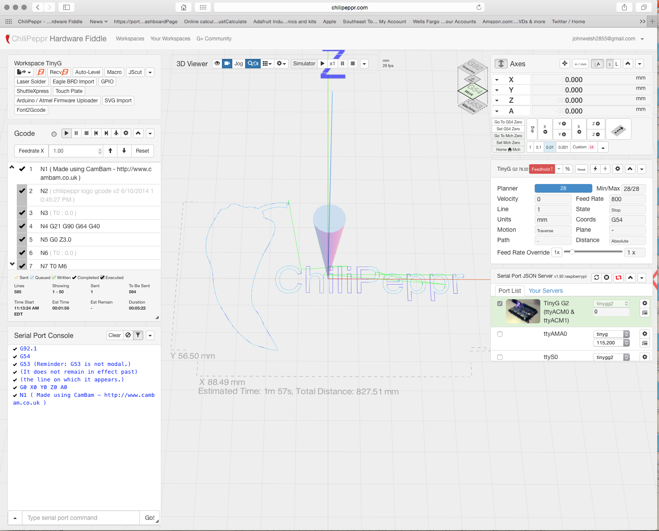This screenshot has height=531, width=659.
Task: Adjust the Feed Rate Override slider
Action: pyautogui.click(x=572, y=252)
